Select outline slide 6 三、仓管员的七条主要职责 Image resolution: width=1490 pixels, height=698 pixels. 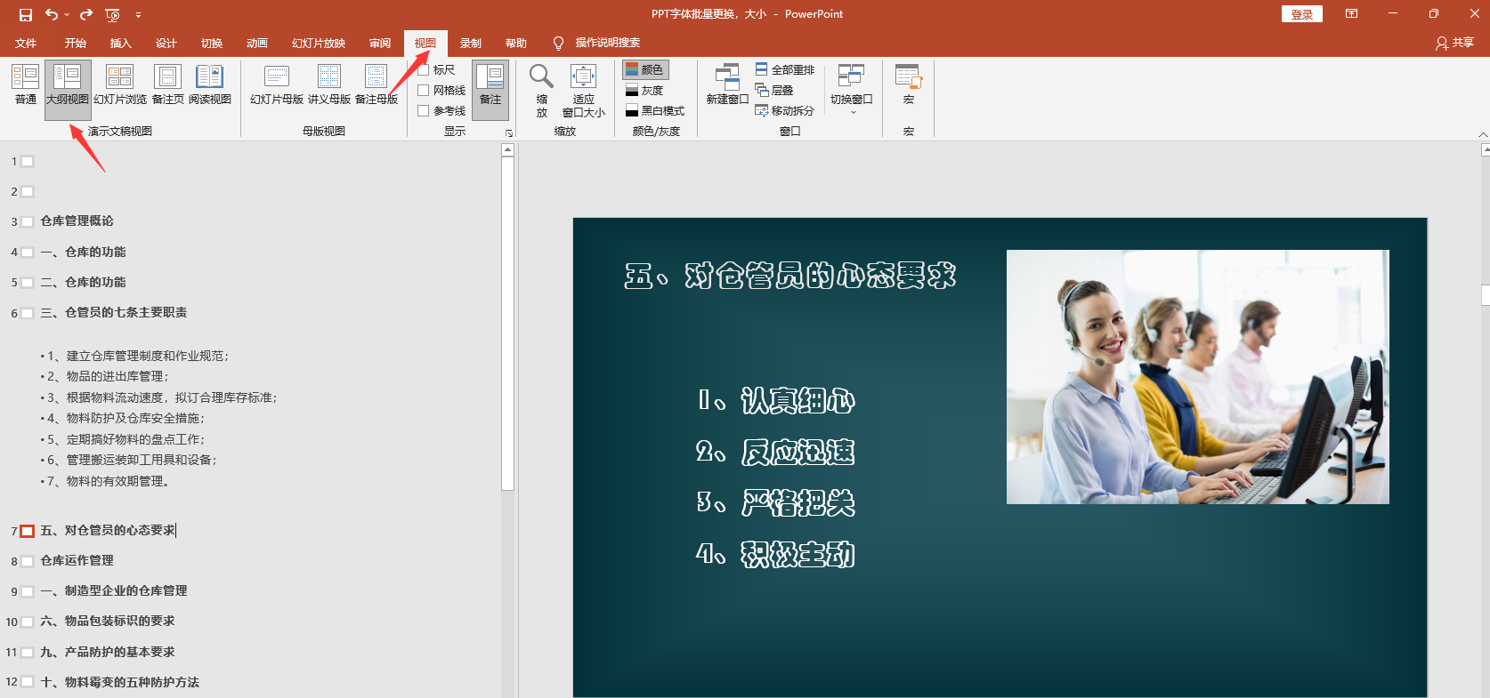113,313
